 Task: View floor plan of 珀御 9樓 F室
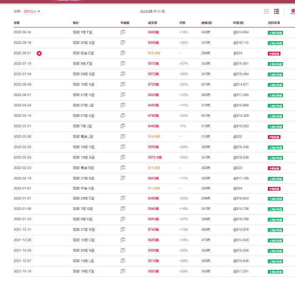pyautogui.click(x=122, y=63)
